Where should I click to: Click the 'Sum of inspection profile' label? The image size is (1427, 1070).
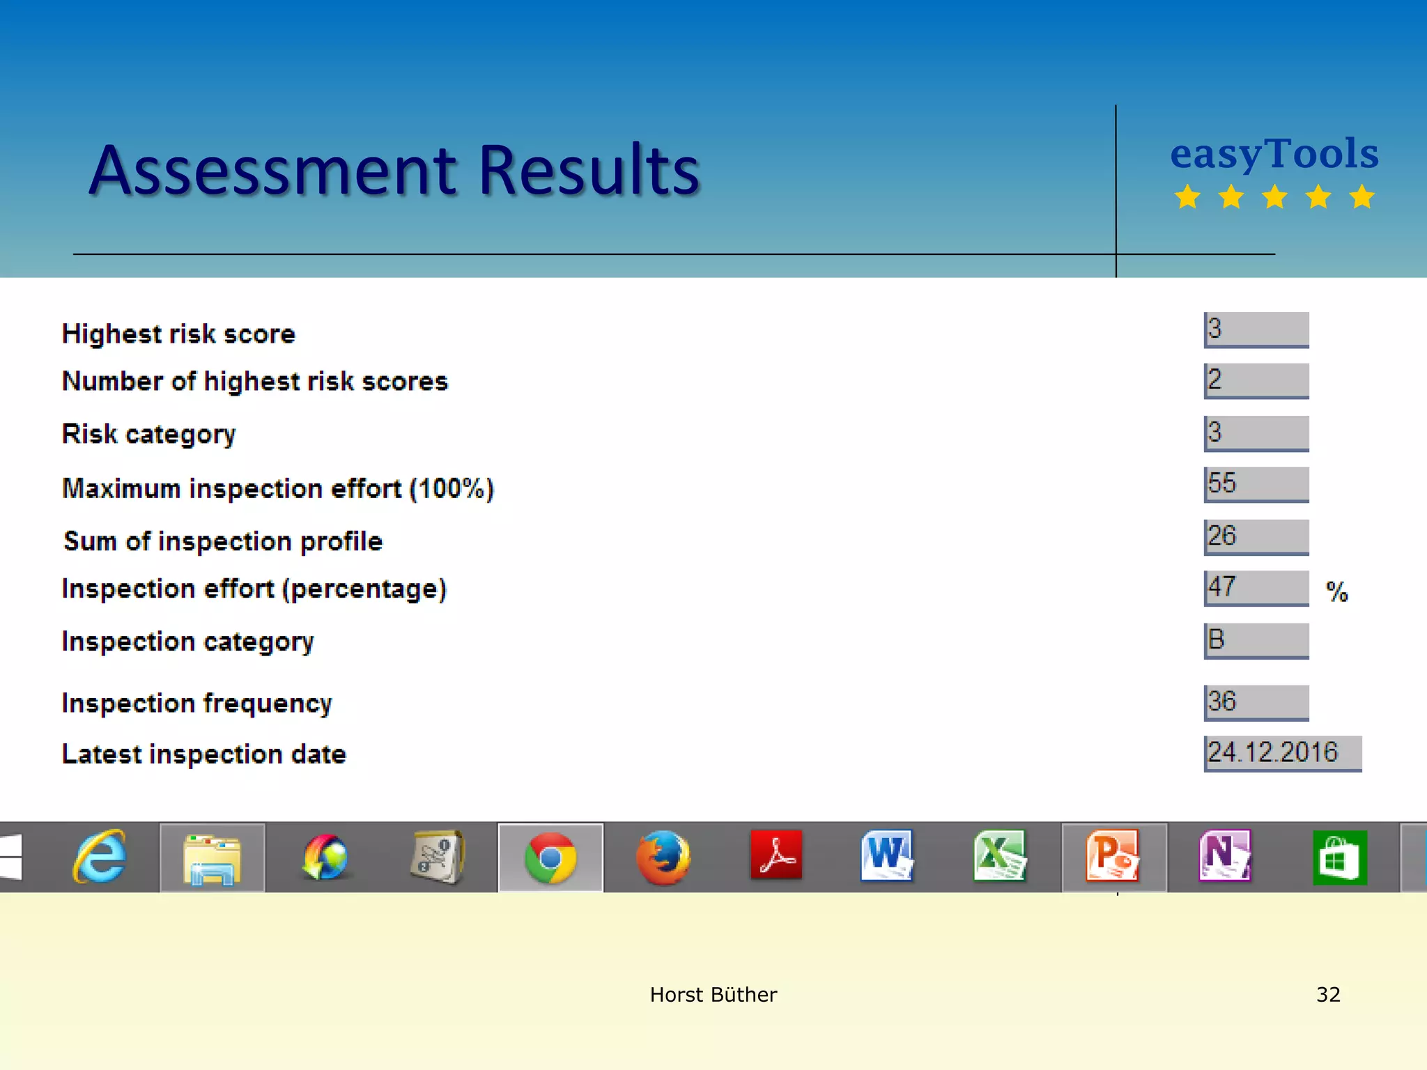pyautogui.click(x=223, y=541)
